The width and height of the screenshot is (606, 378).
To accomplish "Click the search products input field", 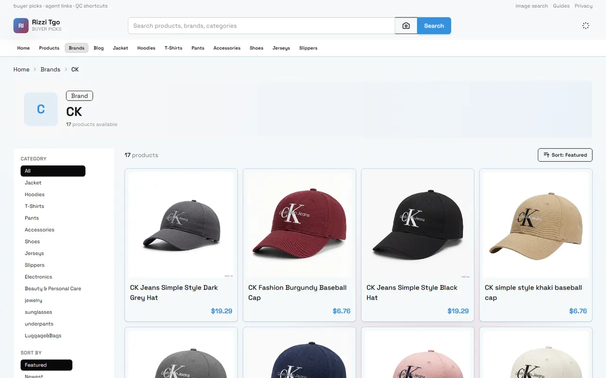I will [x=262, y=26].
